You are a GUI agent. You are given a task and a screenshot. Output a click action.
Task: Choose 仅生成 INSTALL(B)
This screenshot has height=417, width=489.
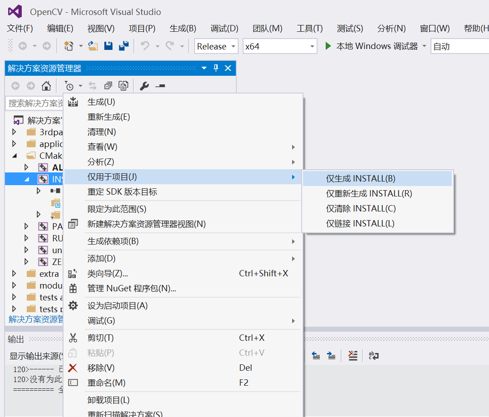tap(377, 179)
